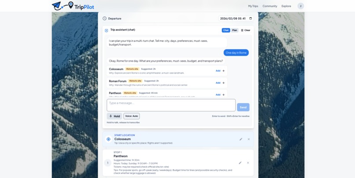Image resolution: width=355 pixels, height=178 pixels.
Task: Click the start location target icon
Action: pyautogui.click(x=108, y=139)
